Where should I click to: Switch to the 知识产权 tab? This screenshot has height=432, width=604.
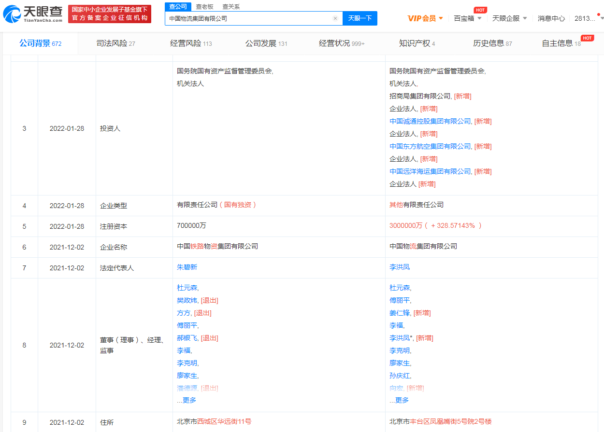coord(417,43)
